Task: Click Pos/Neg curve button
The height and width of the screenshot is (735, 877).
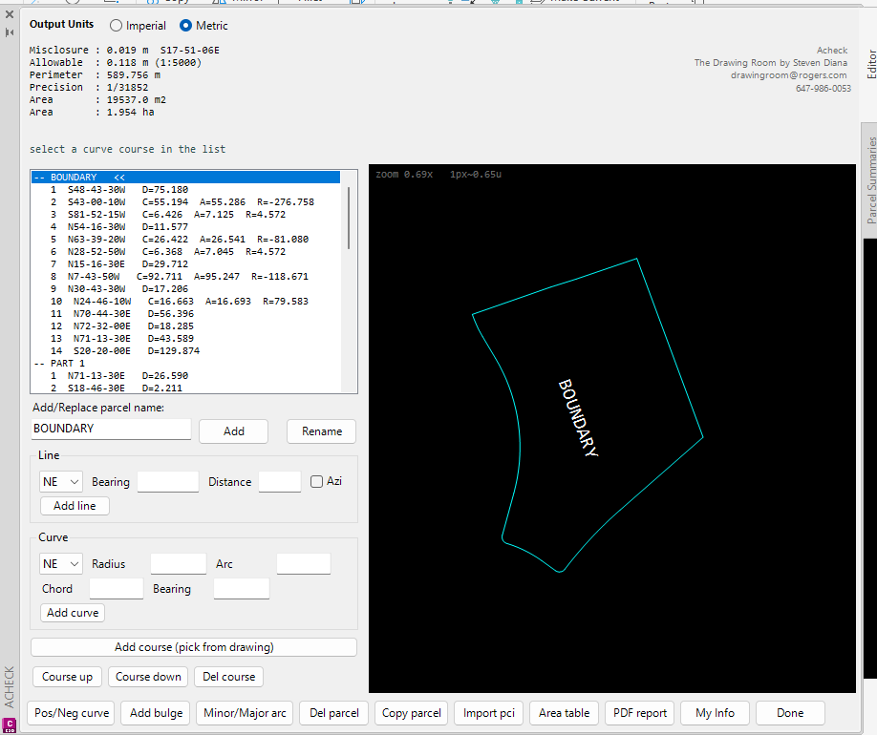Action: (71, 713)
